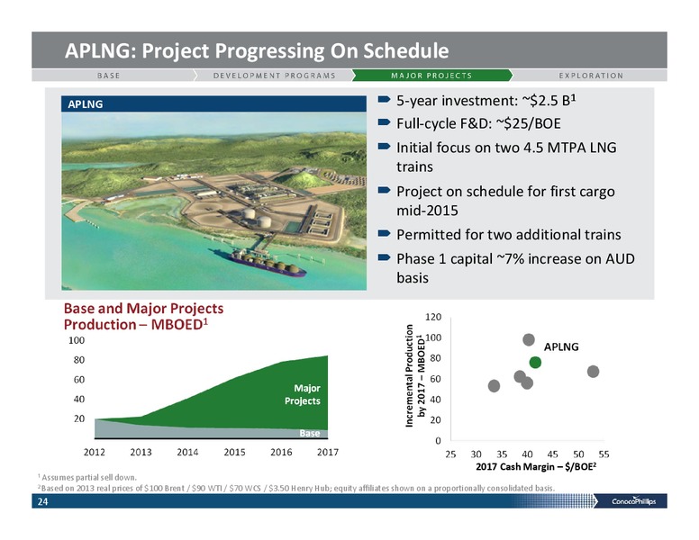Click the 2016 x-axis label

pyautogui.click(x=281, y=452)
